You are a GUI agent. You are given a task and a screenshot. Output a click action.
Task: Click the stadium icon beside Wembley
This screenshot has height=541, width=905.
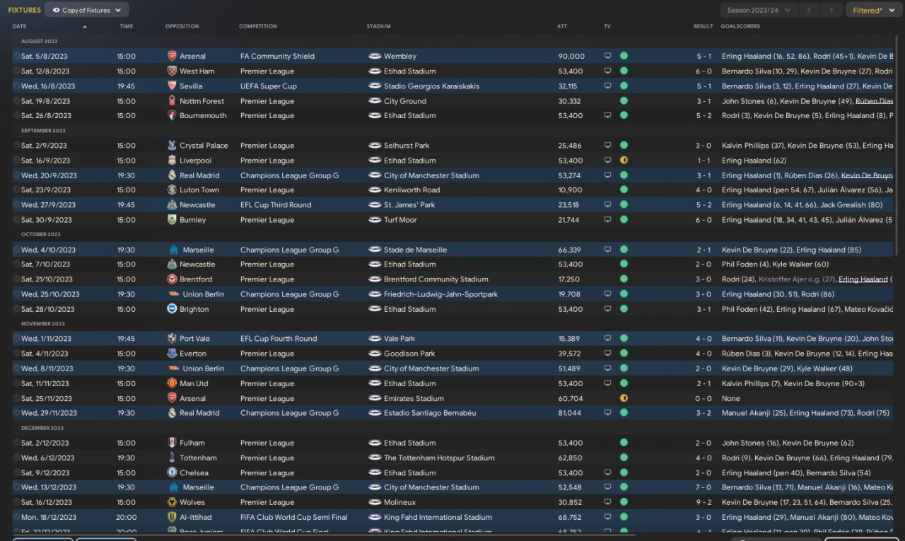click(375, 56)
